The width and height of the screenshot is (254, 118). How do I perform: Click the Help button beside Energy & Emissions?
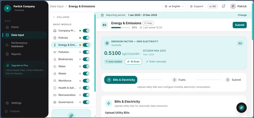click(x=148, y=23)
